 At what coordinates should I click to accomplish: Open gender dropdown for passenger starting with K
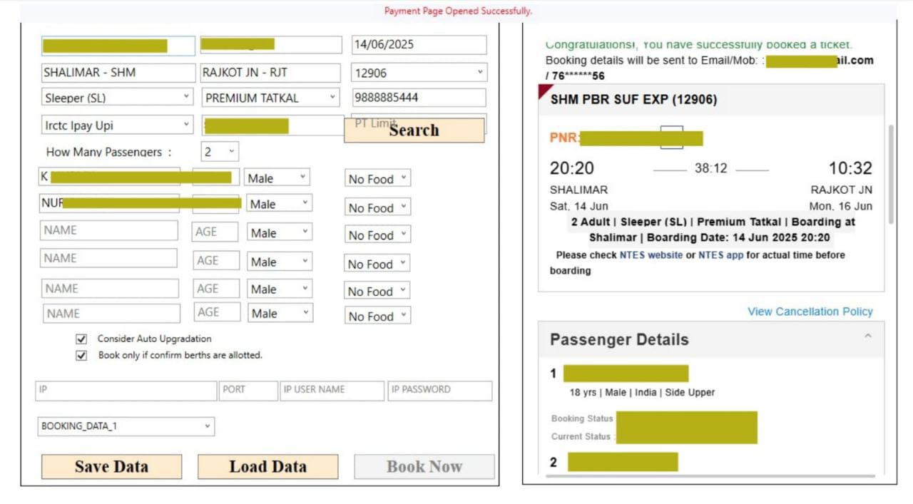[x=277, y=178]
